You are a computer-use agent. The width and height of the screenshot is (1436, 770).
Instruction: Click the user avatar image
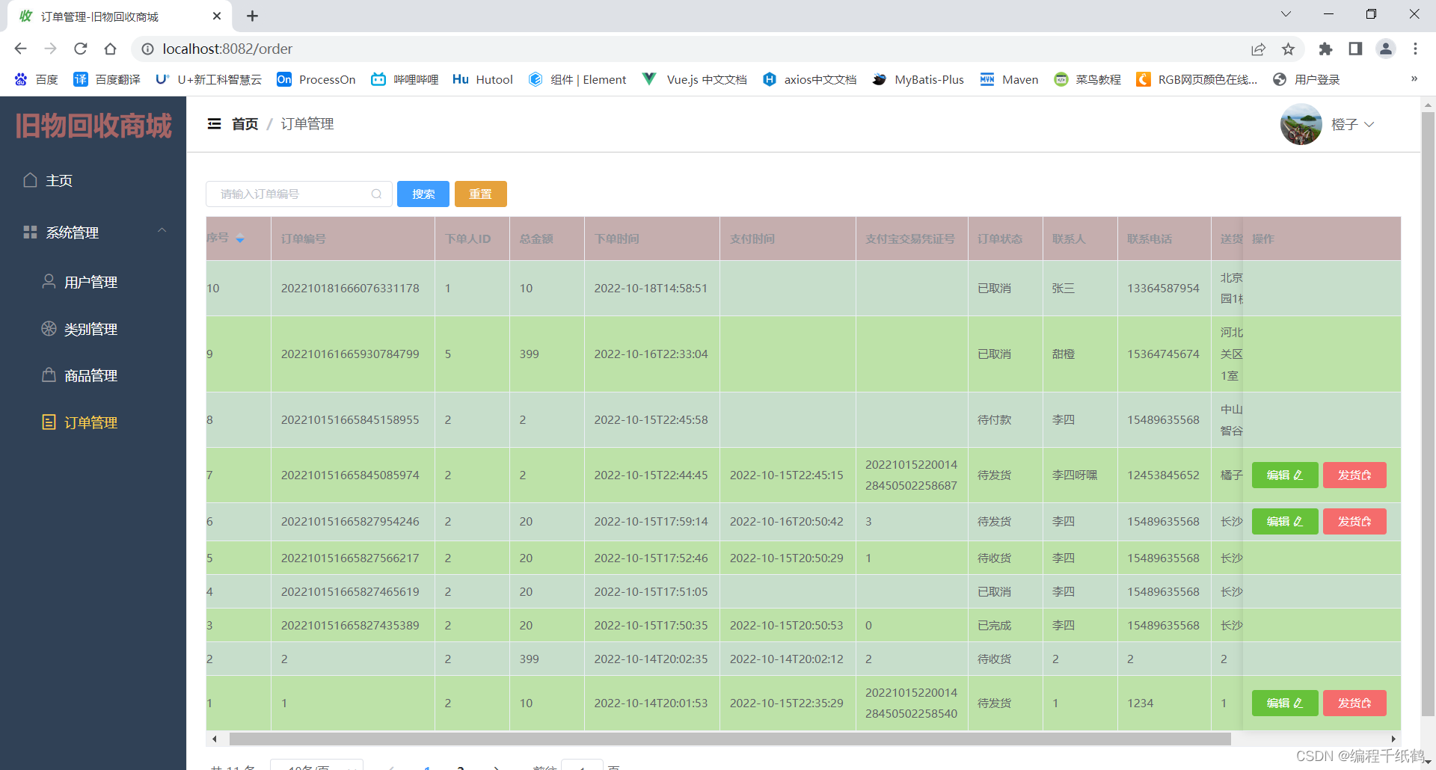click(x=1301, y=124)
